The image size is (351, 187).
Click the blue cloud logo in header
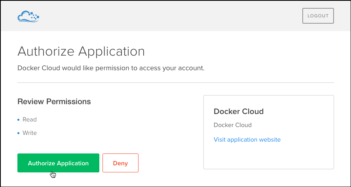pos(28,16)
